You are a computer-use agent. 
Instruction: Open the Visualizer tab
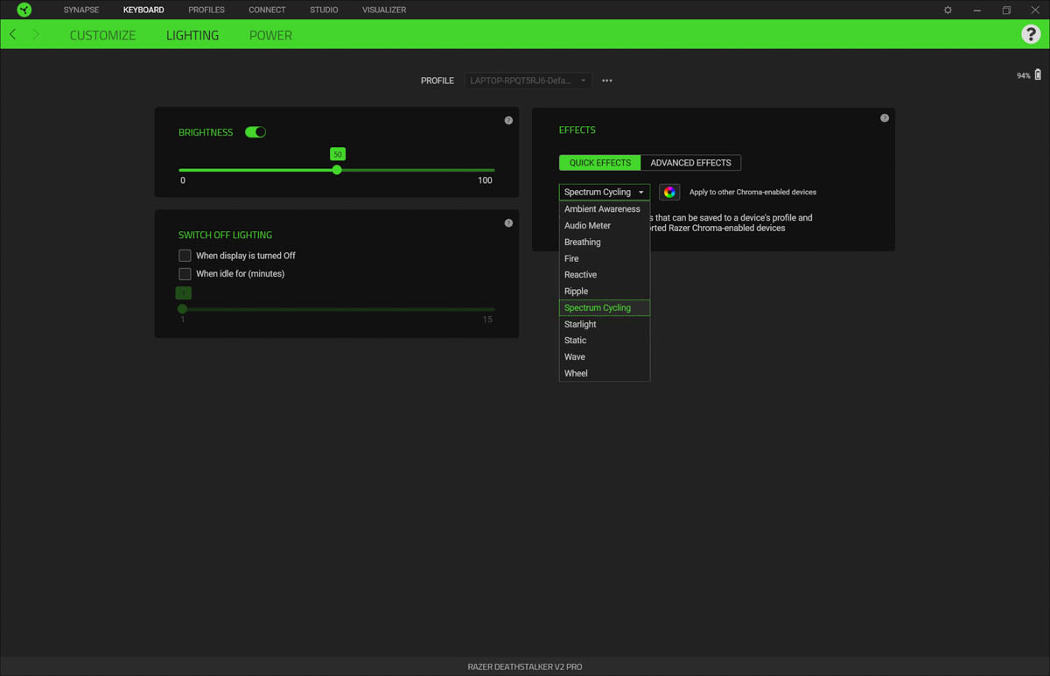pyautogui.click(x=384, y=10)
